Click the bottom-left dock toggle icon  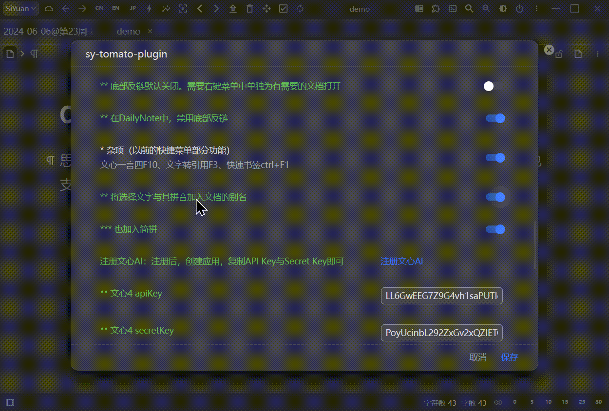coord(10,403)
